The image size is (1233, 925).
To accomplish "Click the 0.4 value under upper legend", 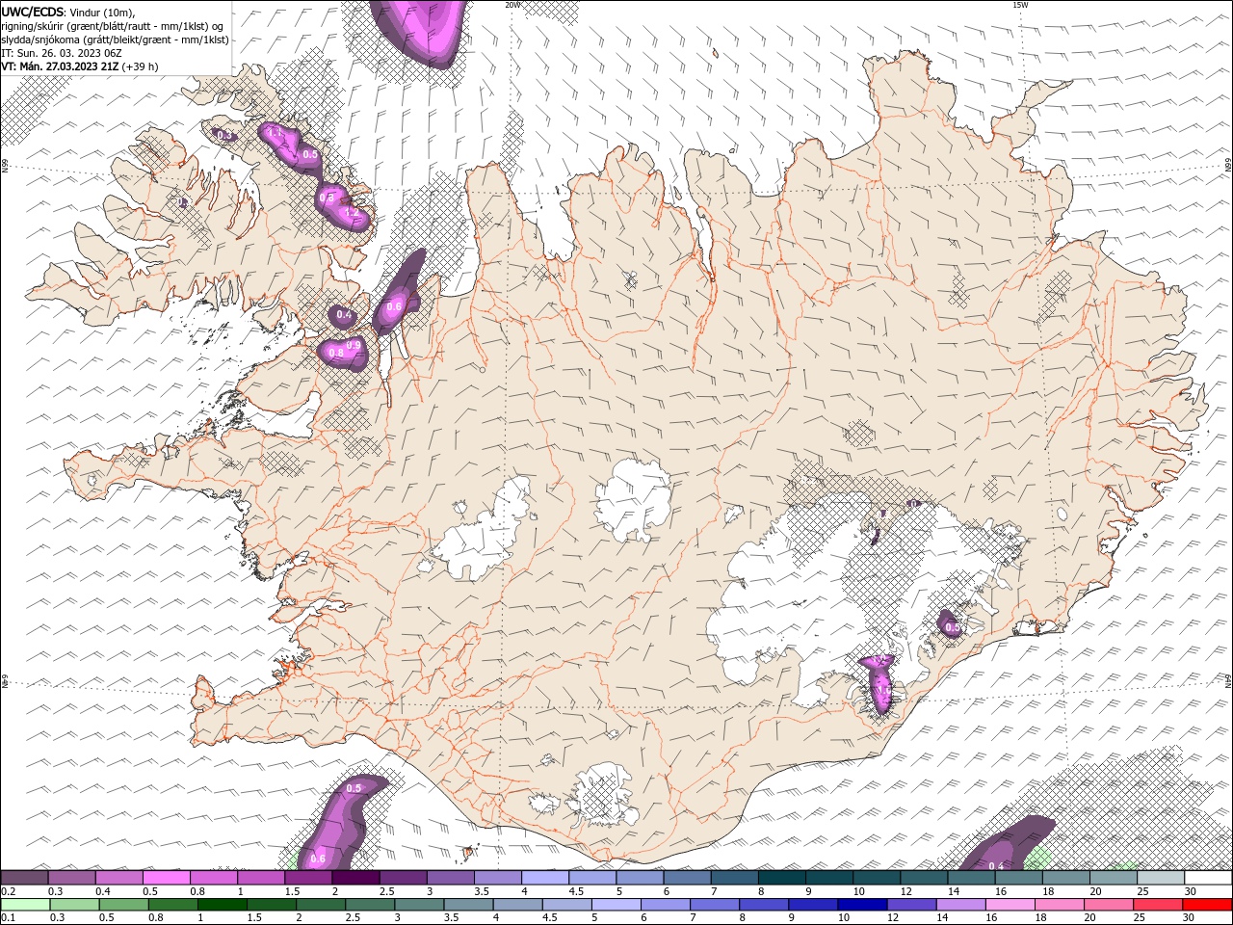I will click(102, 891).
